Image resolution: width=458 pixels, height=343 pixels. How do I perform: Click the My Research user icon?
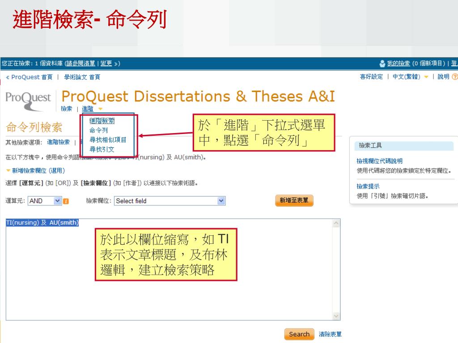point(382,63)
